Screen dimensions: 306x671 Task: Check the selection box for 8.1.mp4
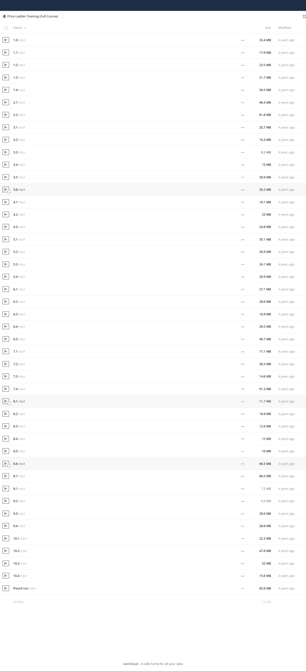coord(9,403)
